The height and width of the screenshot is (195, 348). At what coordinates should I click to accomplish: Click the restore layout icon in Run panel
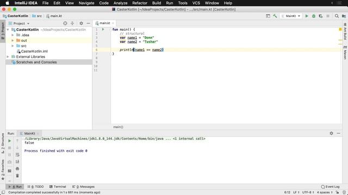[x=10, y=171]
